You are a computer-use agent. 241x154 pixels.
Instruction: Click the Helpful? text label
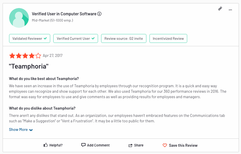pyautogui.click(x=56, y=145)
